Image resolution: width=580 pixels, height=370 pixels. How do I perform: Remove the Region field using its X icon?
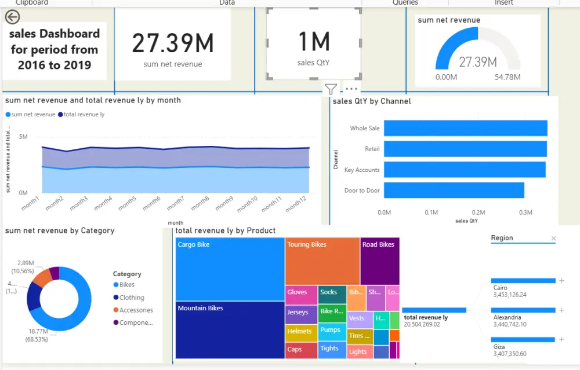pyautogui.click(x=552, y=238)
